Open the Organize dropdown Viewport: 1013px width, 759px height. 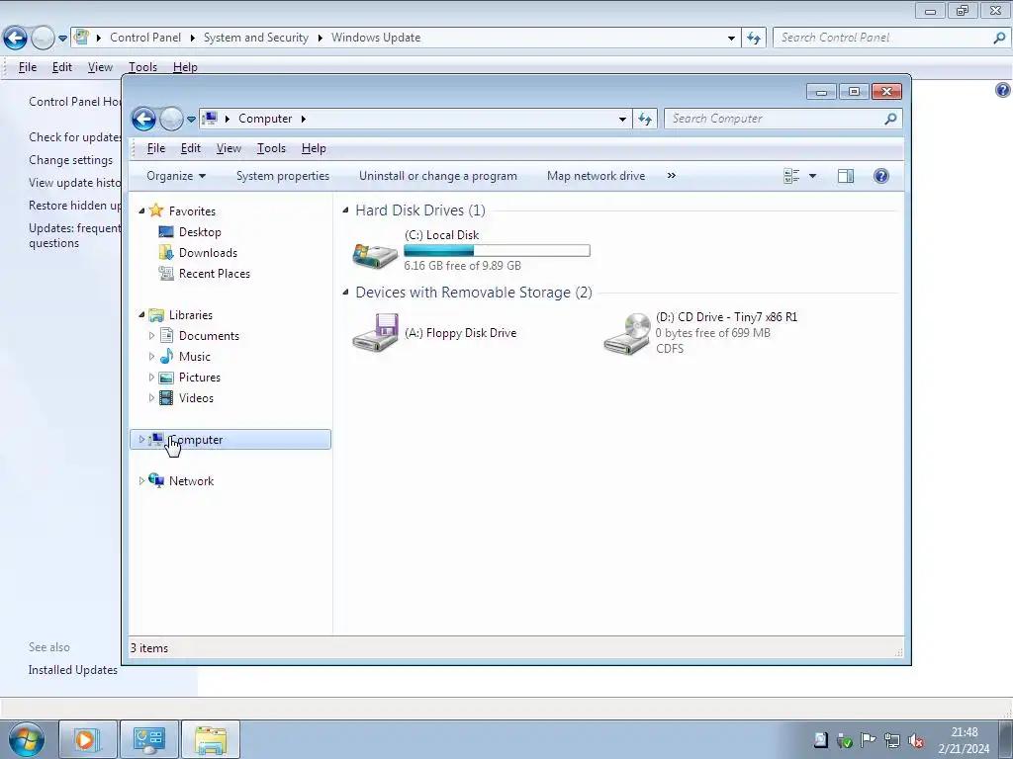176,176
